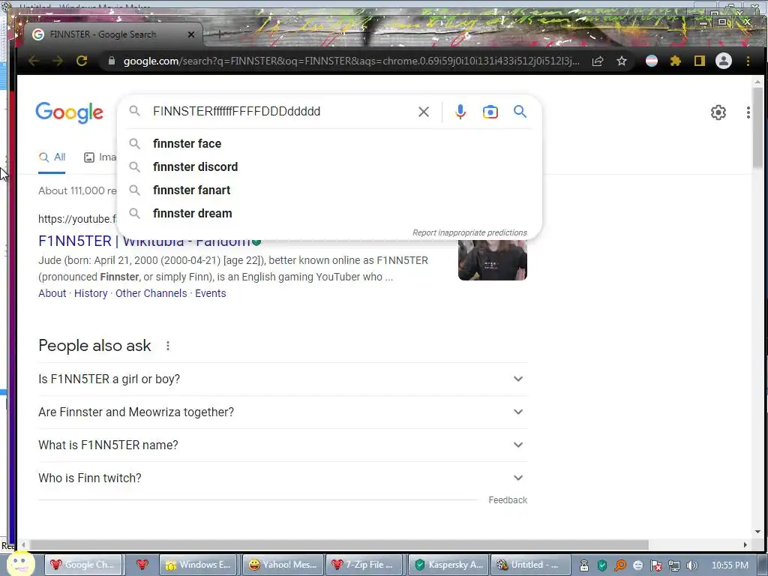Open Chrome side panel icon

(x=700, y=61)
